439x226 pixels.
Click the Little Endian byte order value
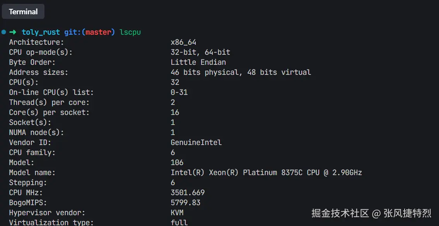pos(198,62)
